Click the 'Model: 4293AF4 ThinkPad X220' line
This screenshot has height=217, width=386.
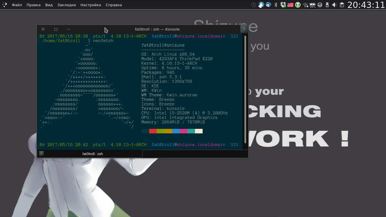click(177, 59)
